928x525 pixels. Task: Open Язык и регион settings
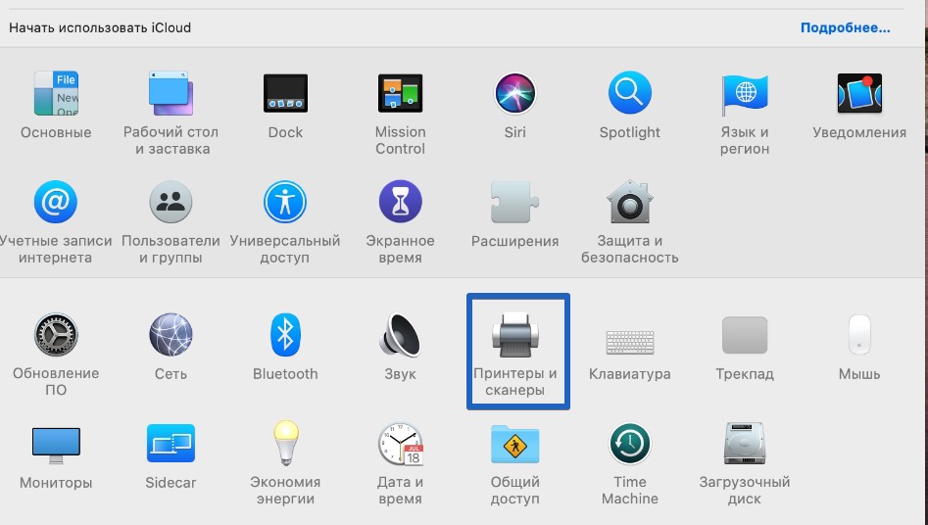click(745, 94)
